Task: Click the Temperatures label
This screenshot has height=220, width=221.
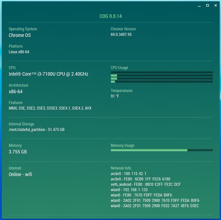Action: click(x=121, y=91)
